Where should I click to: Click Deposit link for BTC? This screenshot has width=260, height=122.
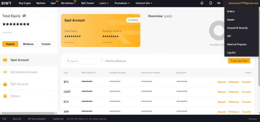point(222,82)
